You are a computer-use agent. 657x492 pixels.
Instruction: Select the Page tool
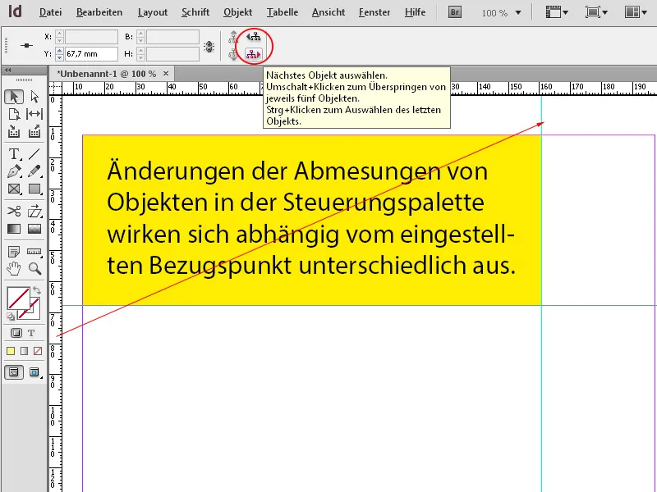[x=14, y=114]
